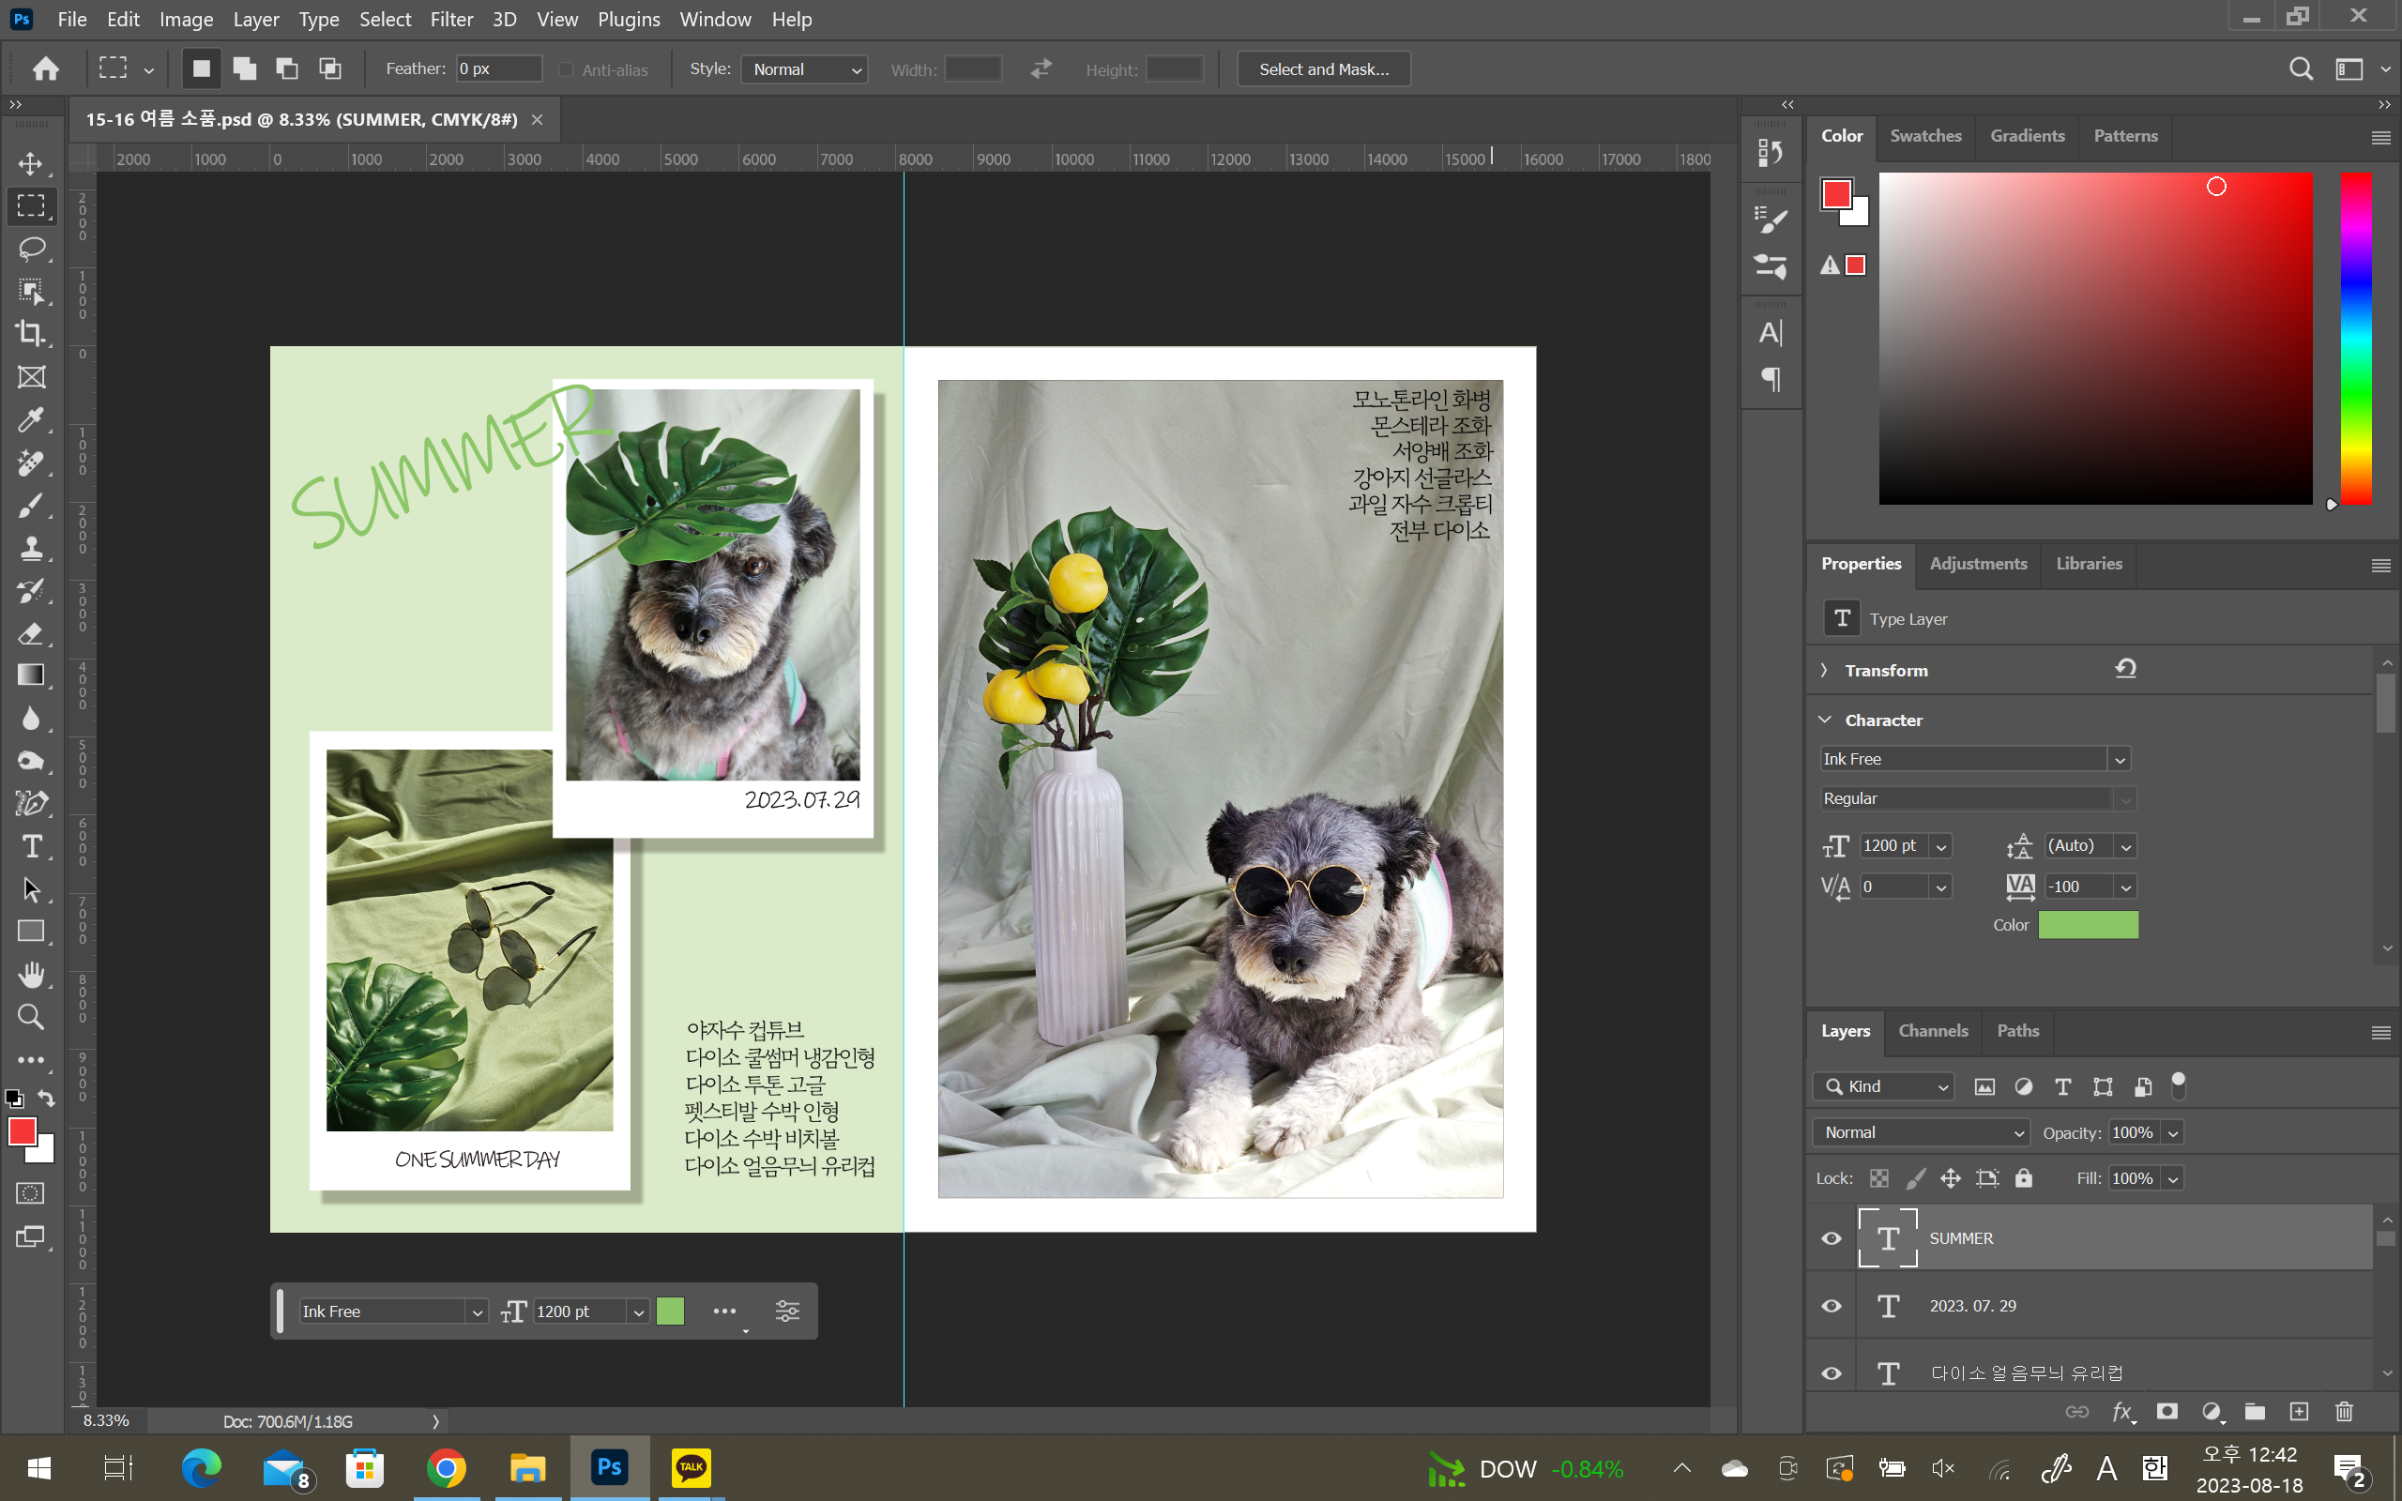The width and height of the screenshot is (2402, 1501).
Task: Open the Image menu
Action: pos(187,19)
